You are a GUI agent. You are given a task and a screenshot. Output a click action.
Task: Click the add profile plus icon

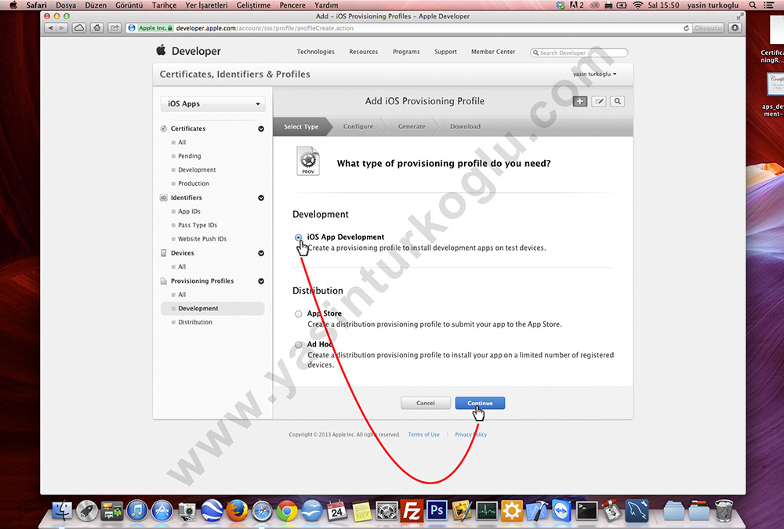pos(580,102)
